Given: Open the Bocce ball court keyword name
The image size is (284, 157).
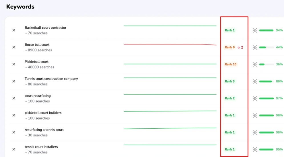Looking at the screenshot, I should click(x=37, y=45).
